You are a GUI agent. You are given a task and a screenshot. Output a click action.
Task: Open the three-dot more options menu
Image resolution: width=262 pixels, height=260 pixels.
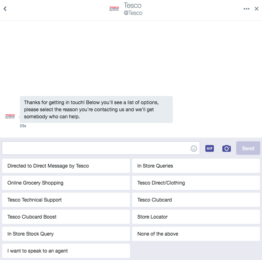246,9
